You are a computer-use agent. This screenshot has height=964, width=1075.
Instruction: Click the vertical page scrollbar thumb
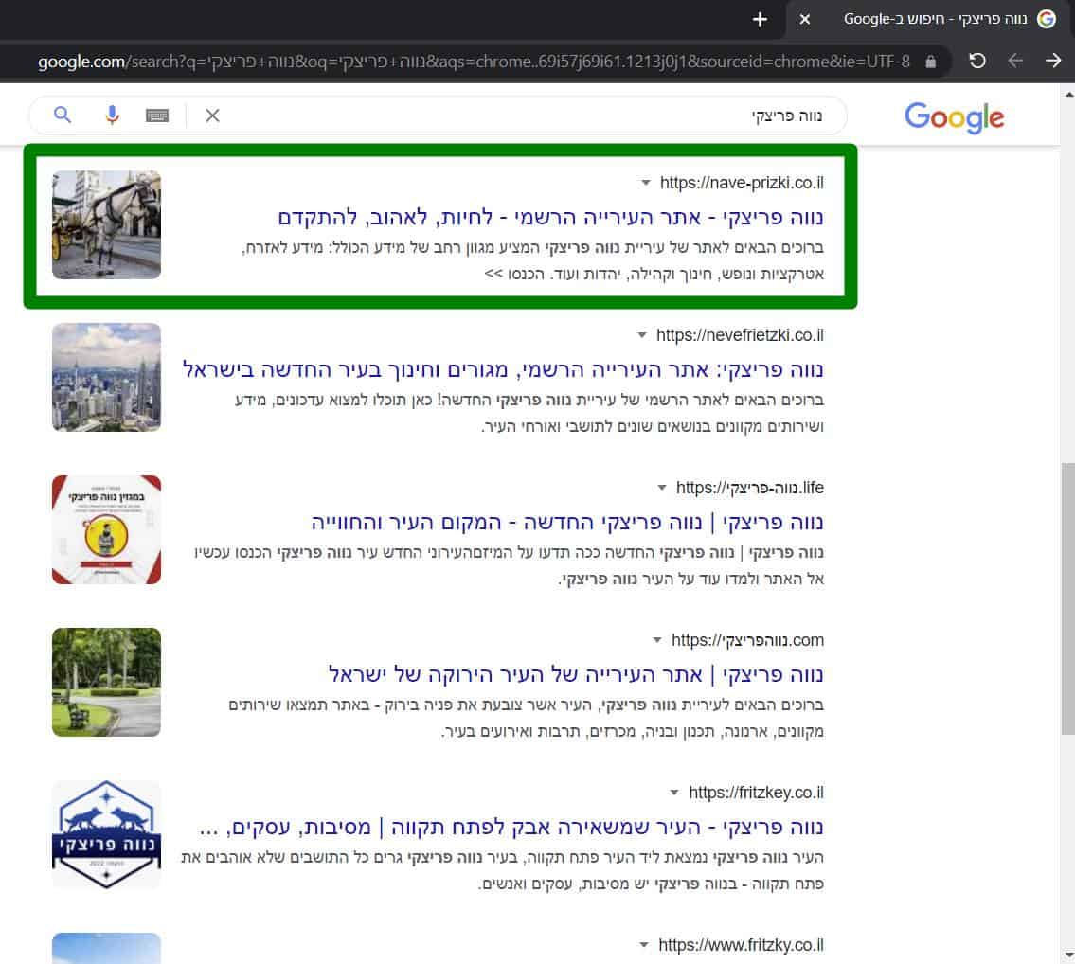pyautogui.click(x=1067, y=598)
